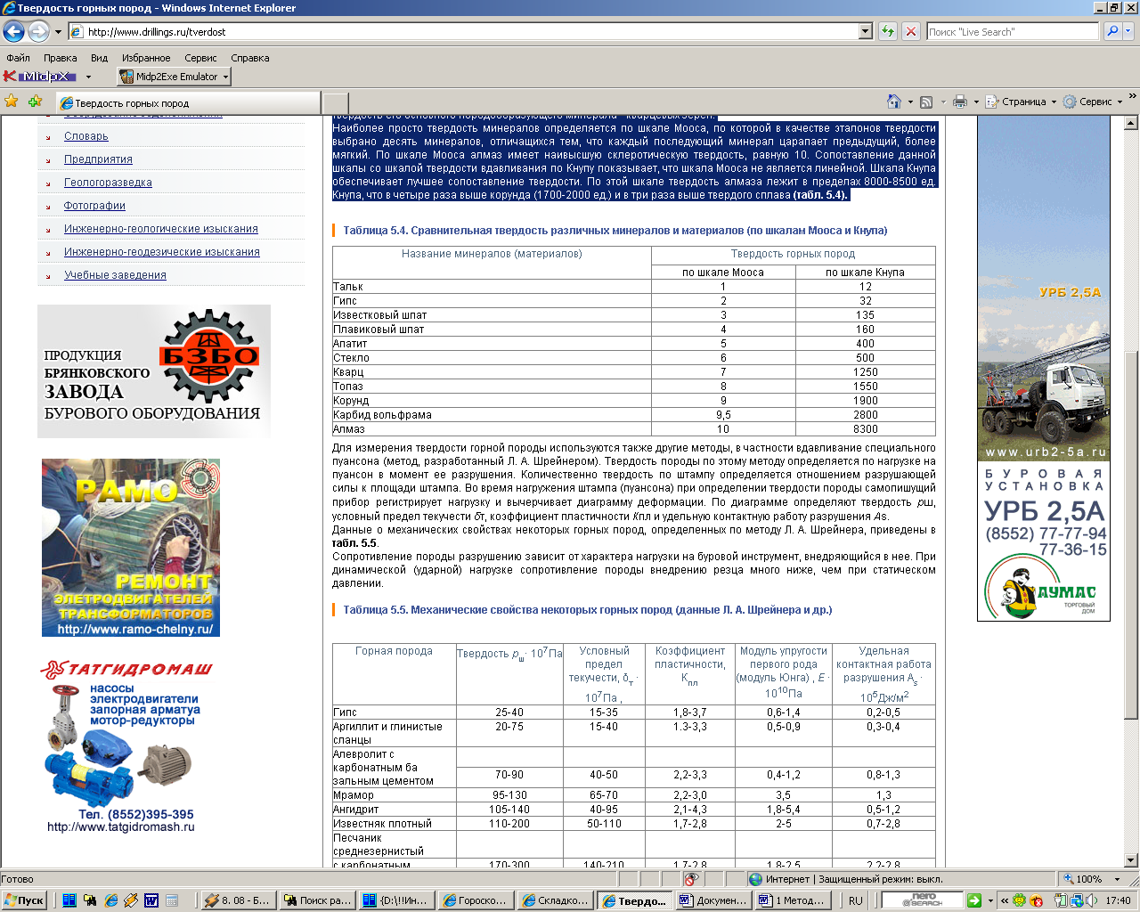Click the network connection tray icon
Screen dimensions: 1140x912
click(1077, 900)
